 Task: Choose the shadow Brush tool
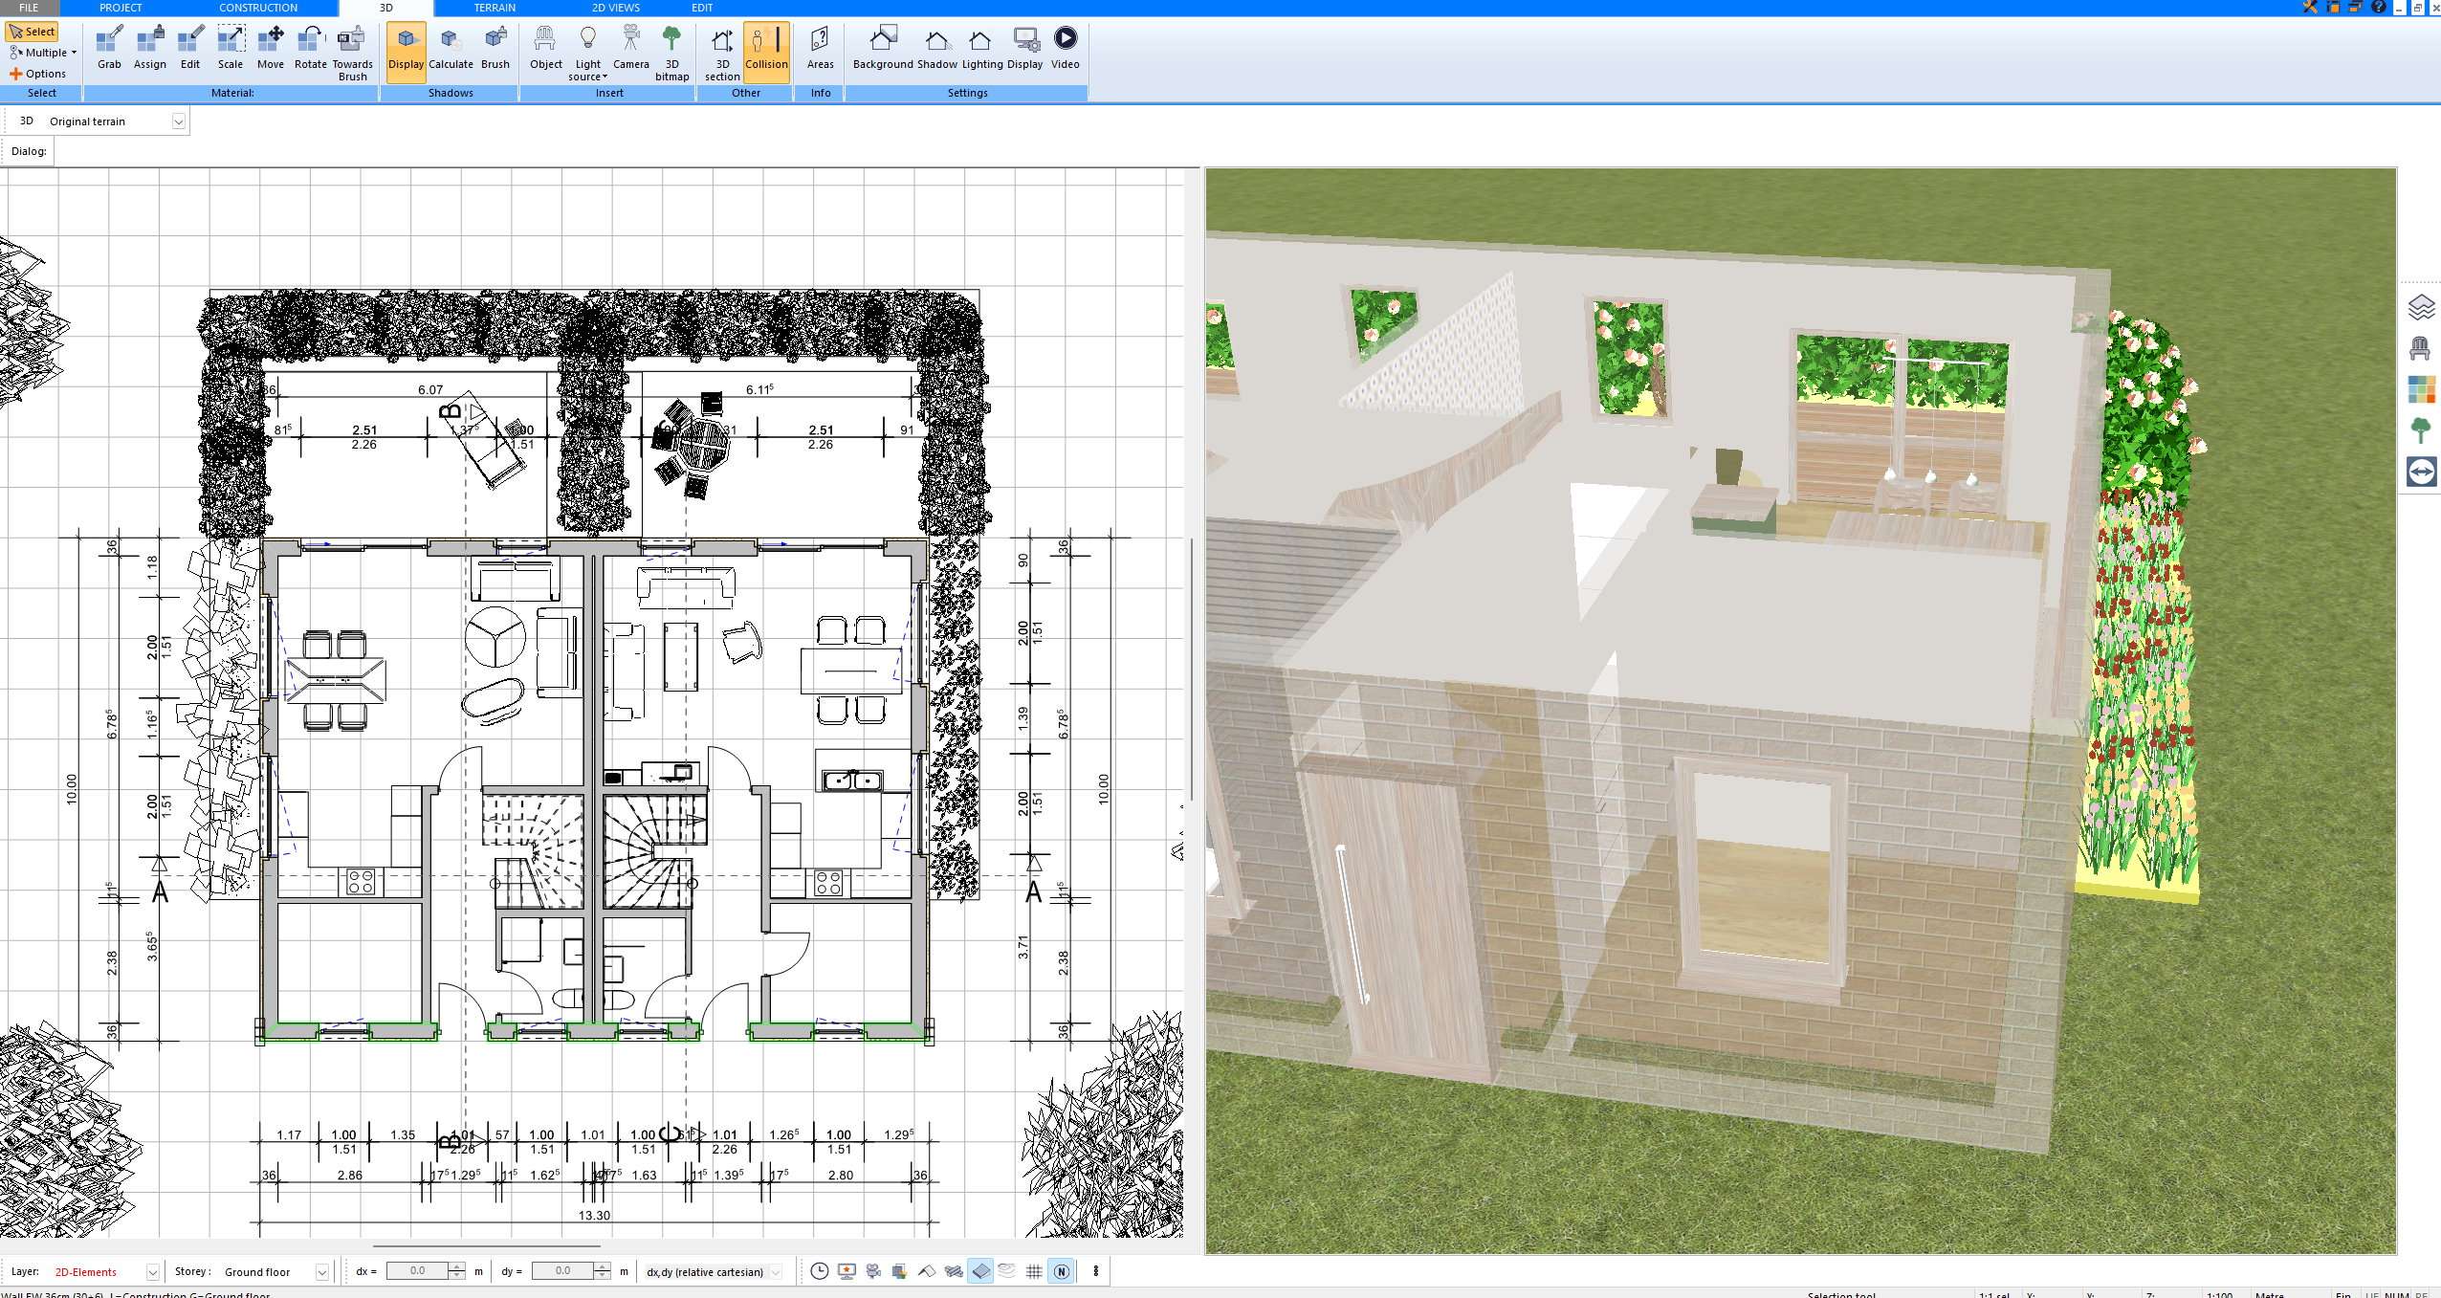[x=495, y=48]
